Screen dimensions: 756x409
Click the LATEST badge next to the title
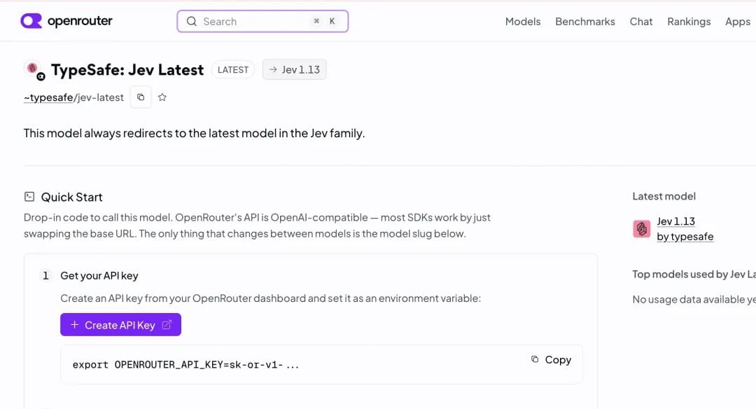coord(233,70)
